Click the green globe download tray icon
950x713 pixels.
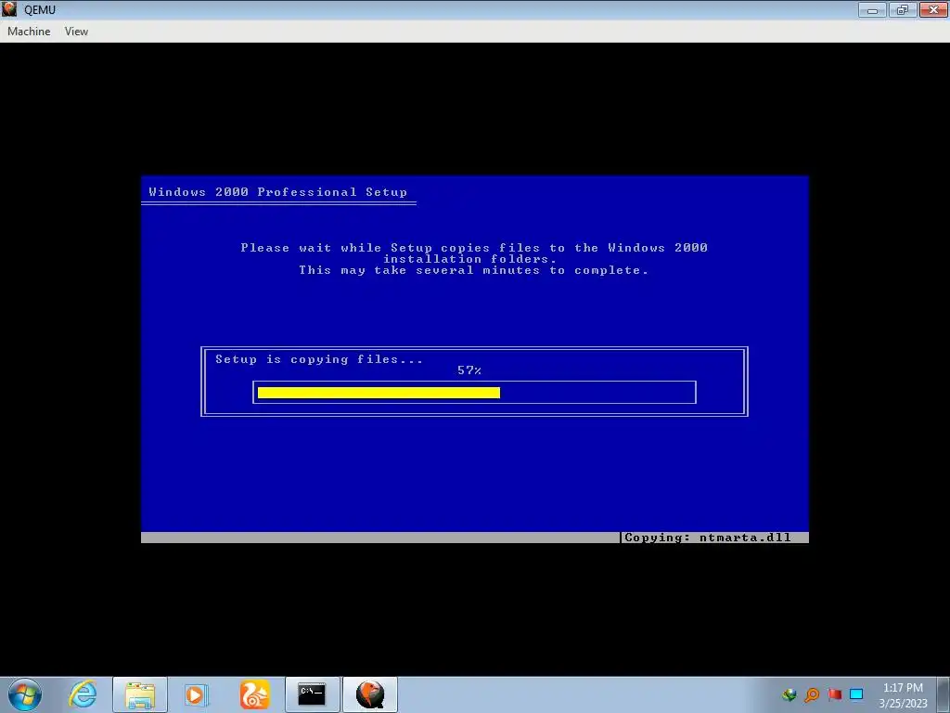[789, 694]
